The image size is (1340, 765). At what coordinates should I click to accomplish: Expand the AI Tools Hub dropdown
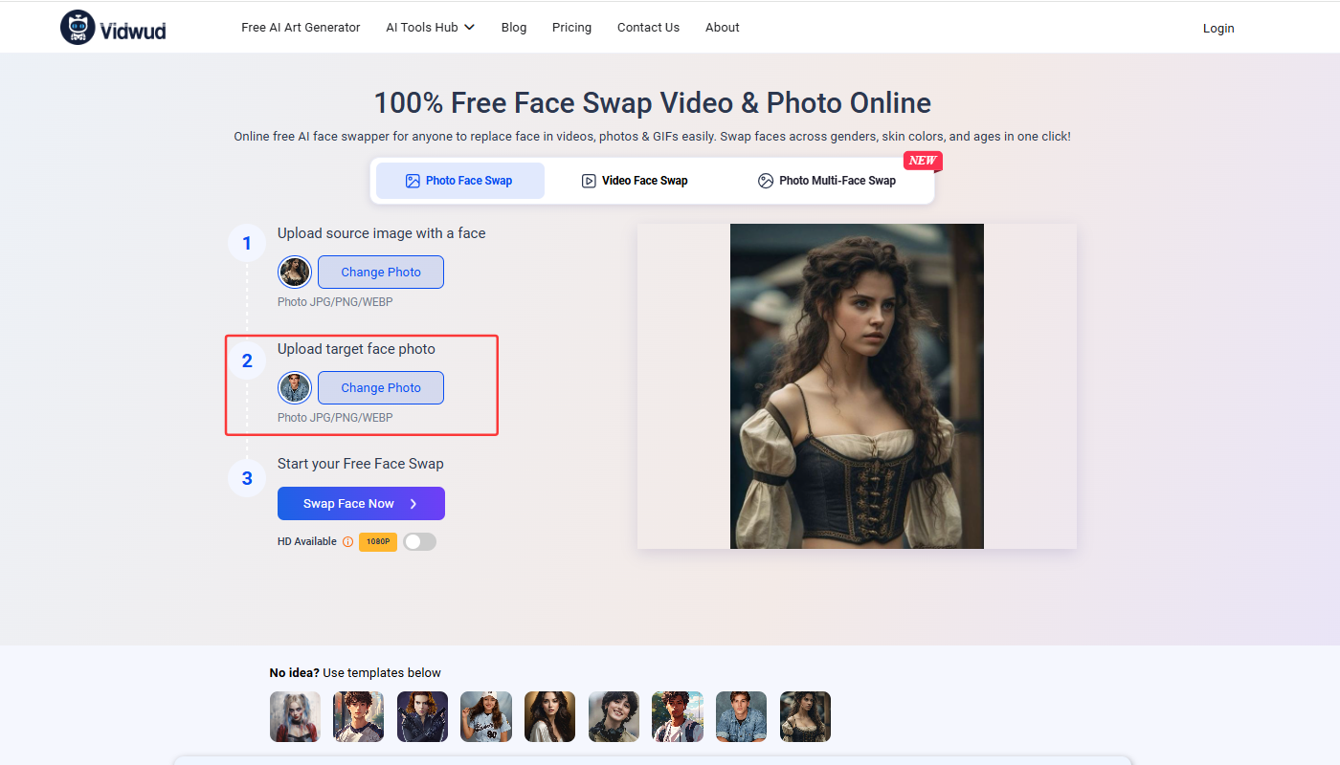(430, 28)
